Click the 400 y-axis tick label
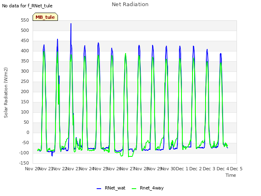261x196 pixels. [x=25, y=51]
